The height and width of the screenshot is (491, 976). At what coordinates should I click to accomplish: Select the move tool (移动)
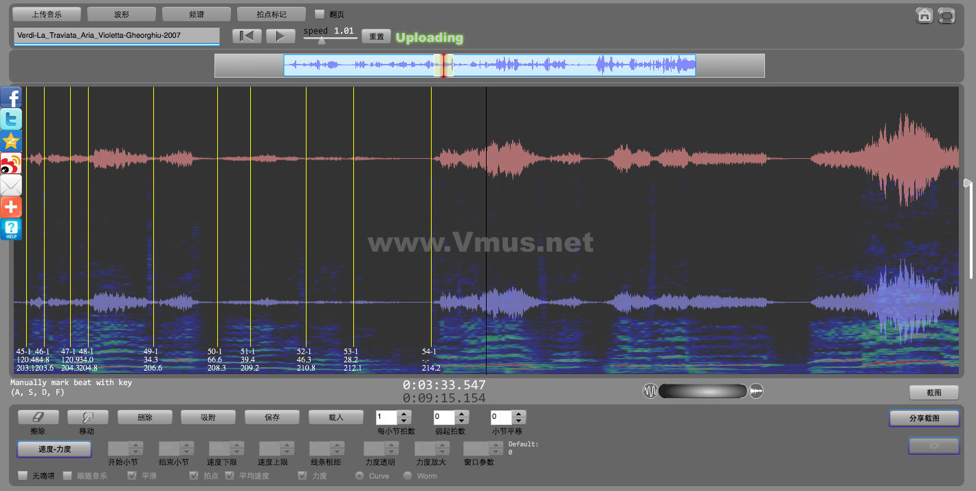[87, 417]
